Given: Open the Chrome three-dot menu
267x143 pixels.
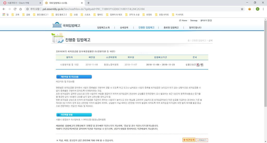Looking at the screenshot, I should [263, 9].
